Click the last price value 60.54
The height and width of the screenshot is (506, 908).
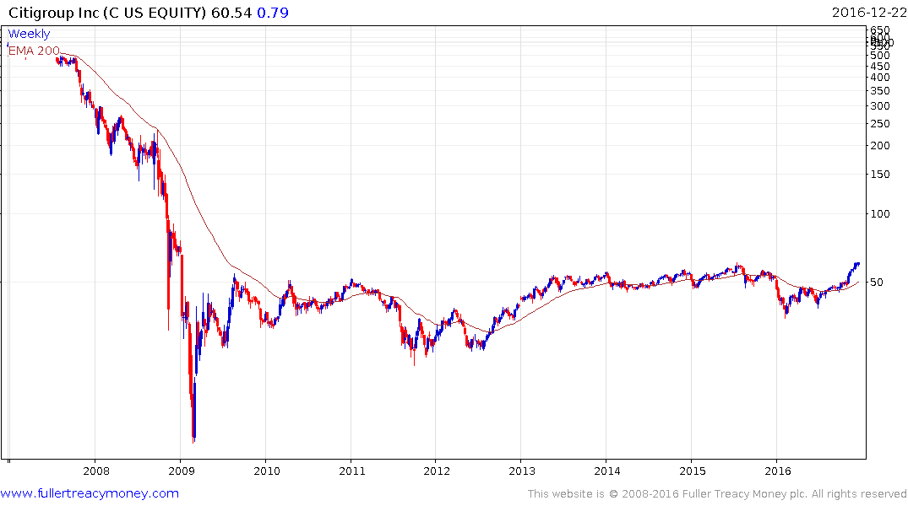tap(231, 13)
